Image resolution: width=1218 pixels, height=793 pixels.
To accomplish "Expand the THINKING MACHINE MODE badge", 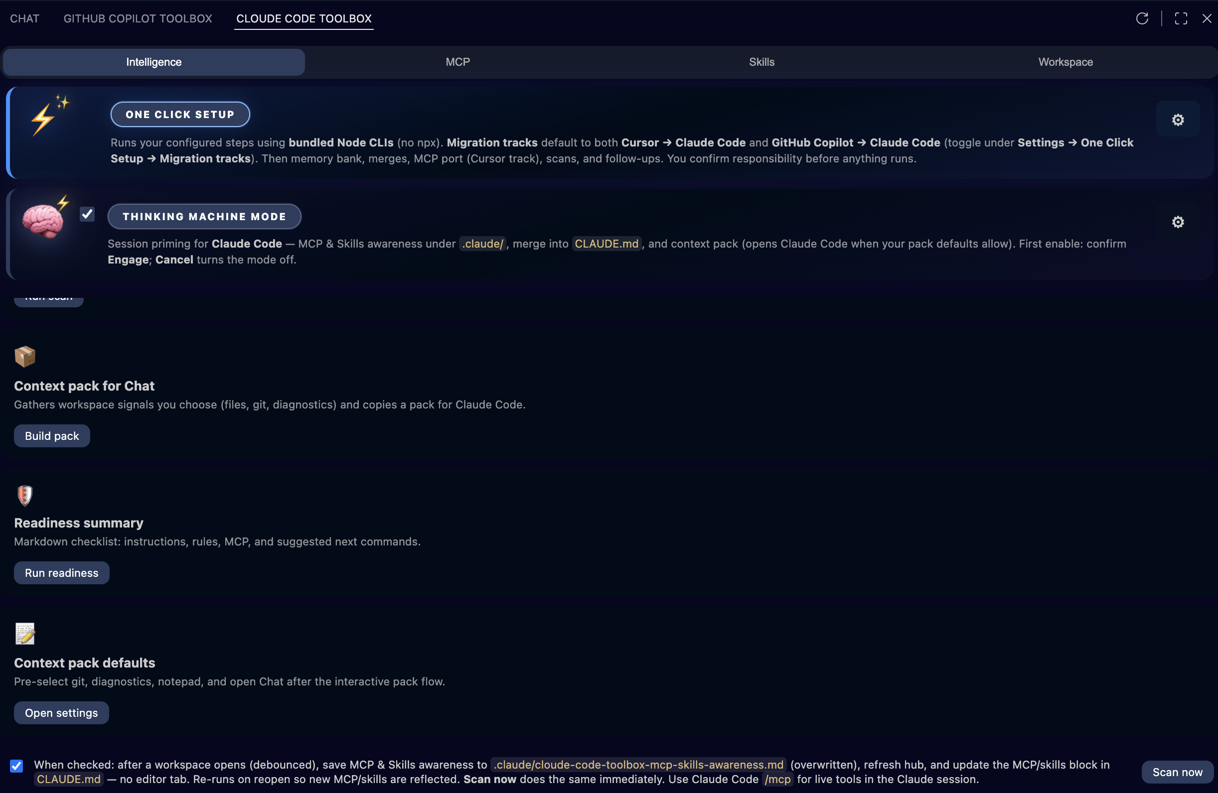I will click(x=204, y=216).
